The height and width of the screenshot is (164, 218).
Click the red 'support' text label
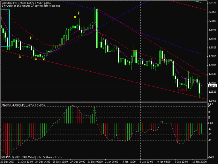tap(184, 89)
